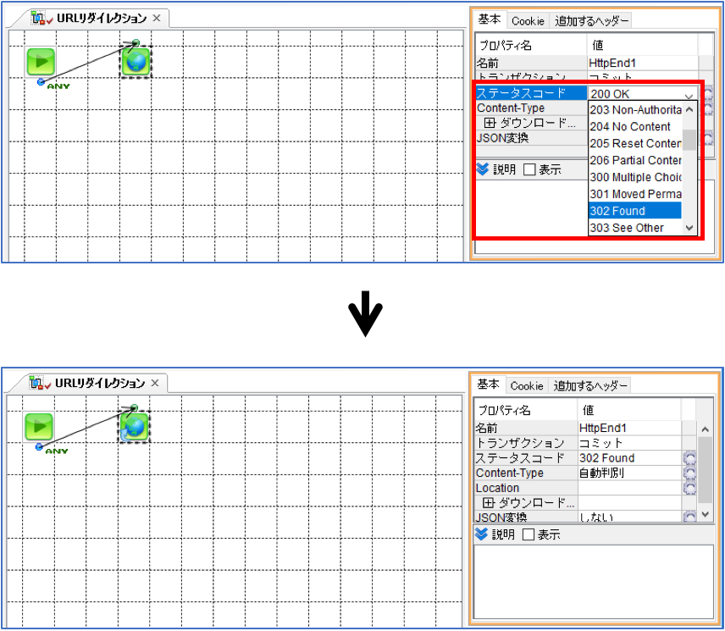Select 205 Reset Content from the list
Image resolution: width=725 pixels, height=631 pixels.
point(635,143)
